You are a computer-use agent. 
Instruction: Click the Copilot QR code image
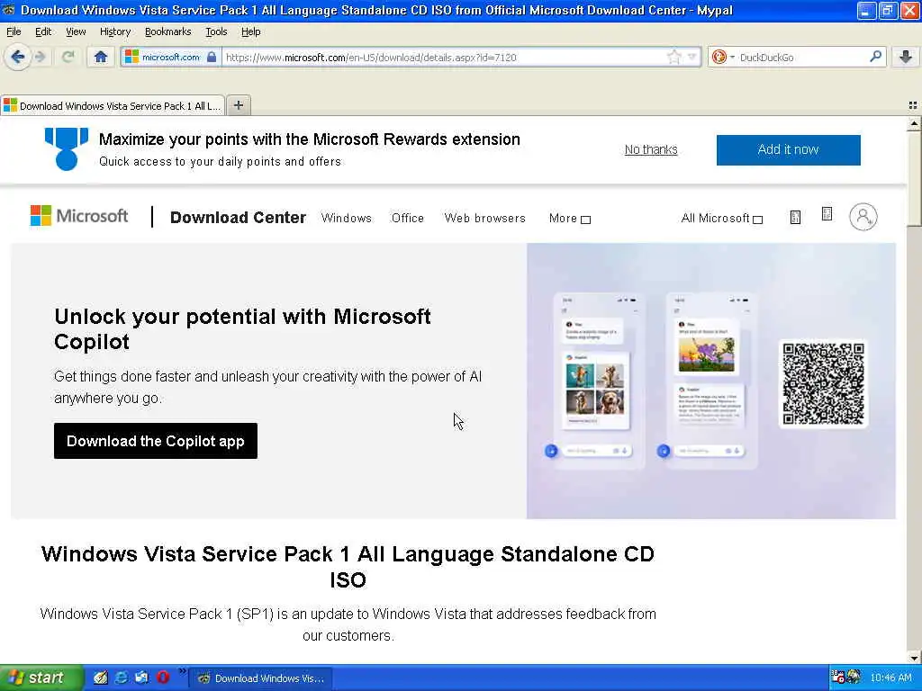click(x=823, y=383)
